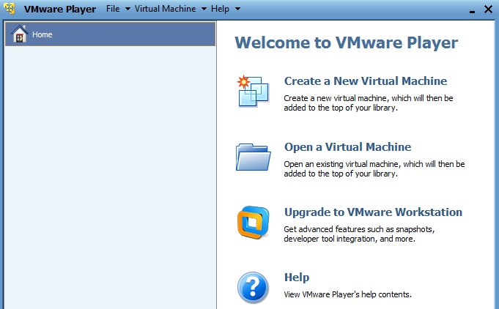This screenshot has height=309, width=499.
Task: Expand the Virtual Machine dropdown arrow
Action: pos(204,9)
